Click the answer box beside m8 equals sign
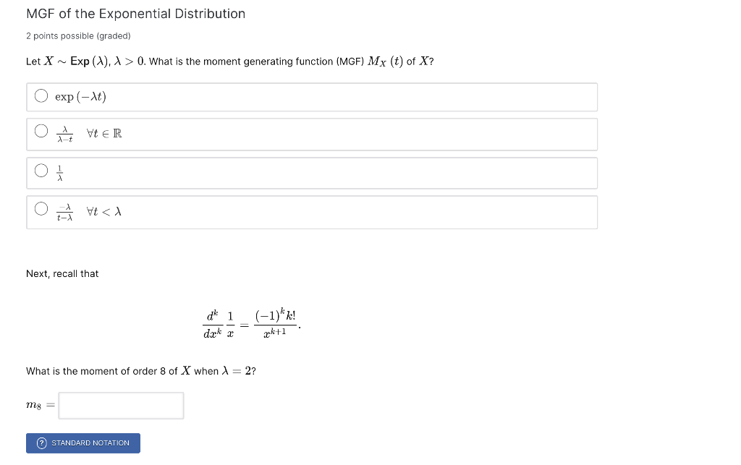 pos(120,405)
